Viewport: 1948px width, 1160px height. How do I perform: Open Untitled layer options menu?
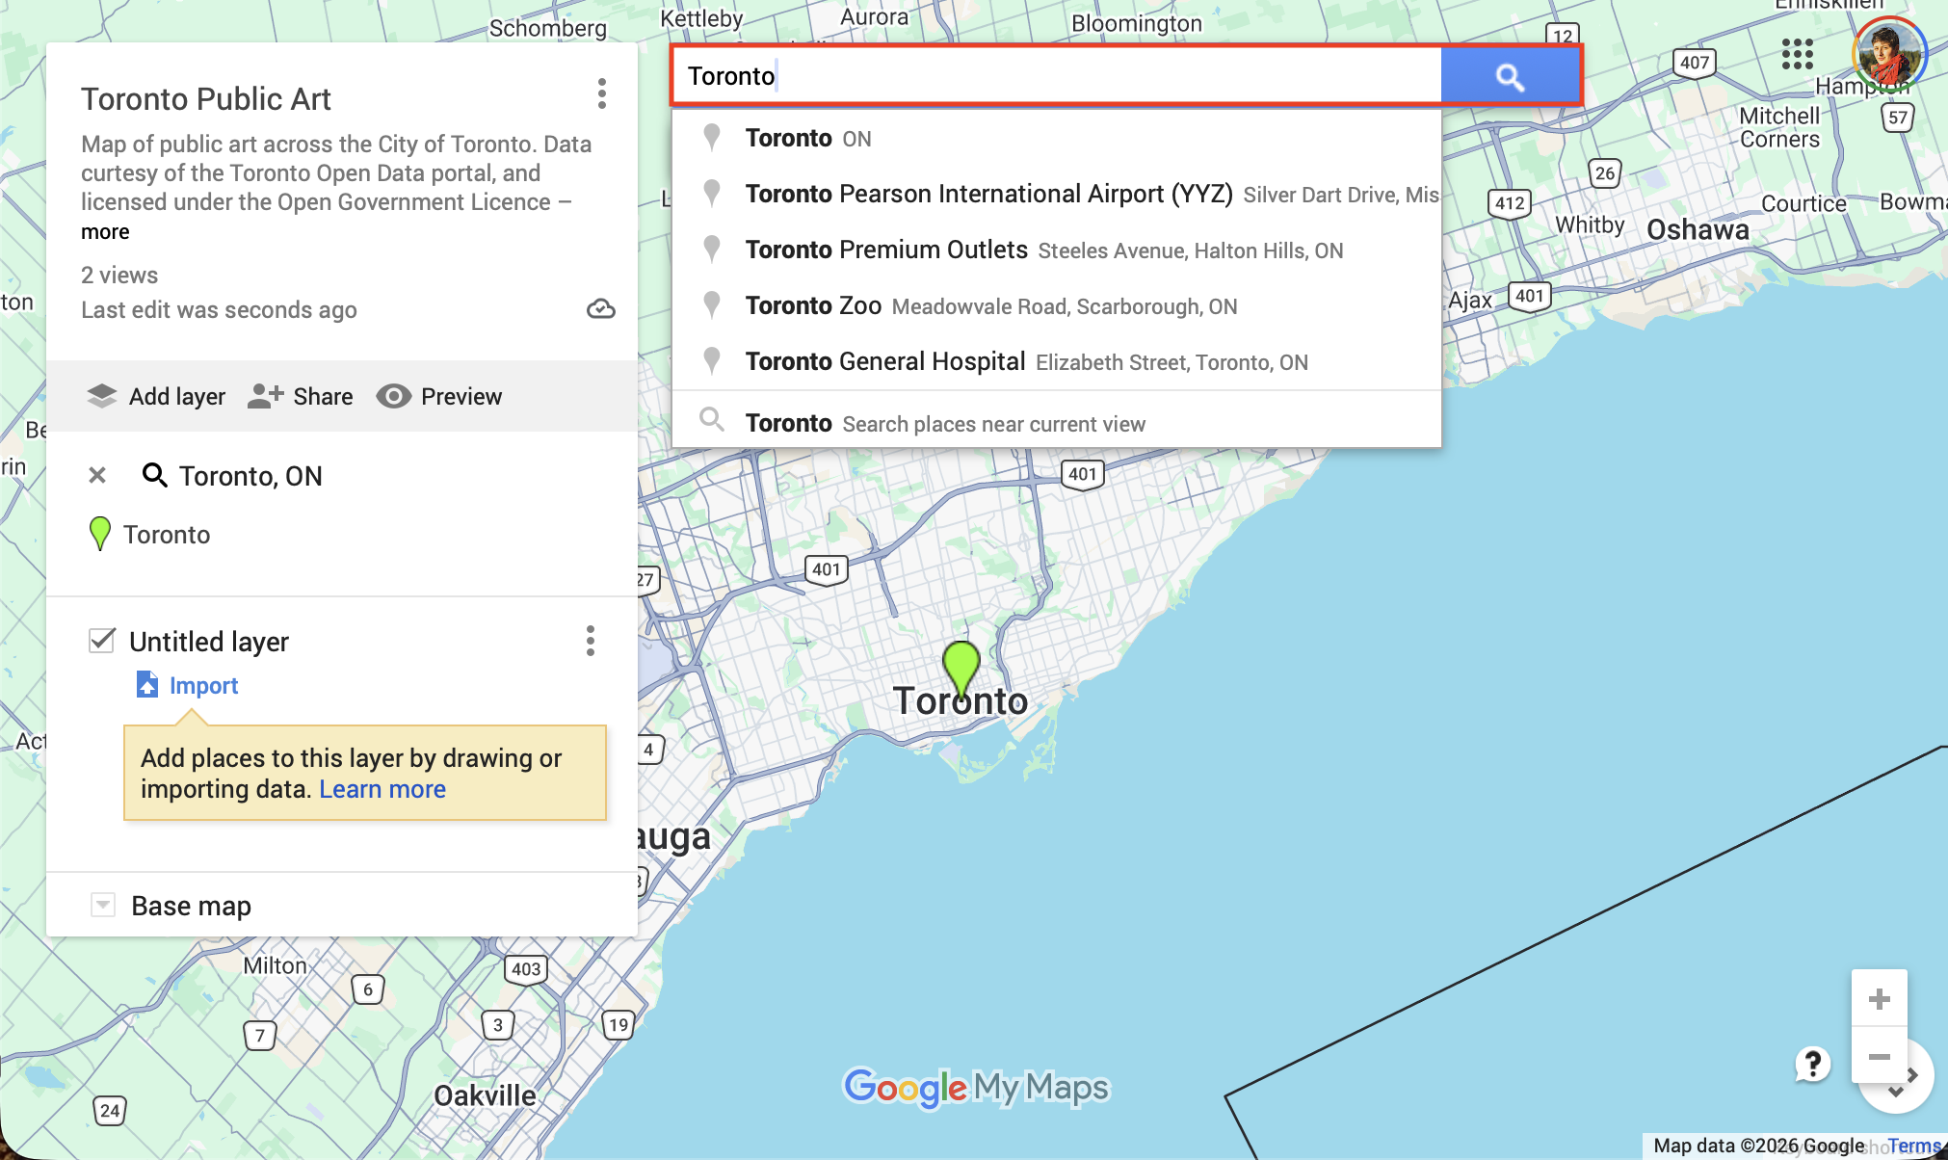click(x=591, y=641)
